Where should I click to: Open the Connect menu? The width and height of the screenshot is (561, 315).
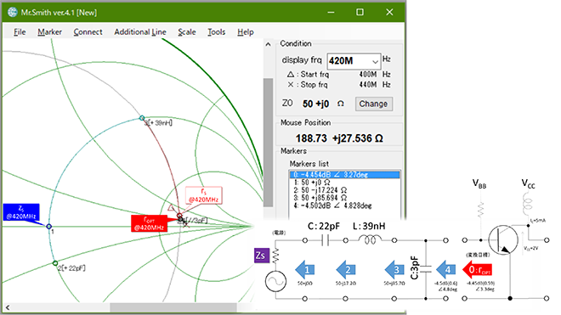pyautogui.click(x=88, y=31)
